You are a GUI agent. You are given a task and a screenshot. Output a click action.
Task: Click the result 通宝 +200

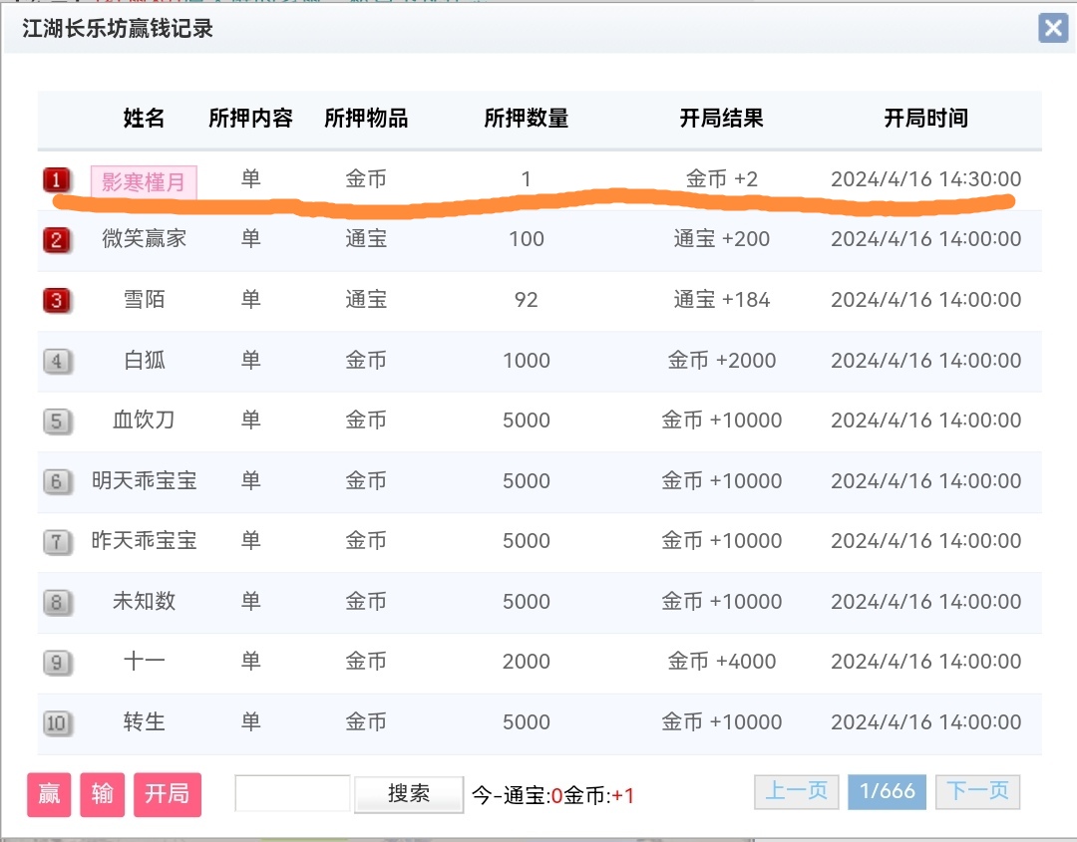tap(722, 239)
